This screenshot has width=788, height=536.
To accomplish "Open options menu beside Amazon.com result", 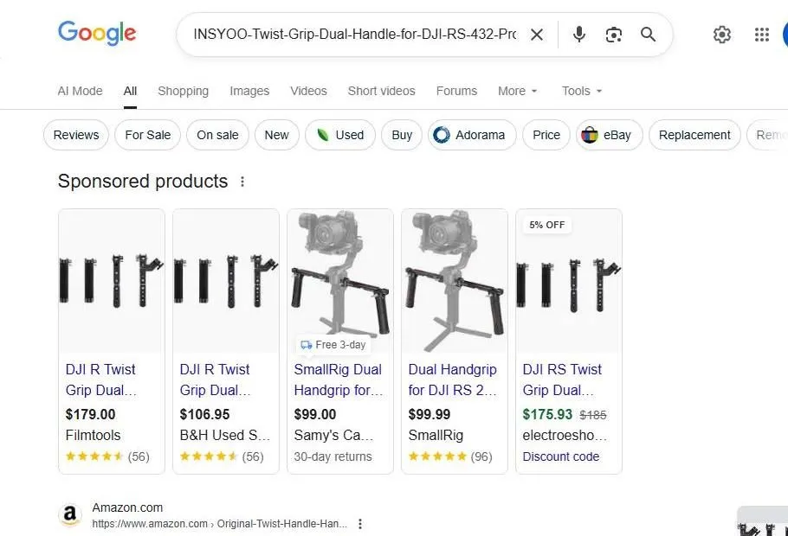I will pyautogui.click(x=359, y=524).
